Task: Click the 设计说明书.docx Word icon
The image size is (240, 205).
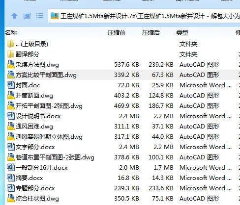Action: click(11, 116)
